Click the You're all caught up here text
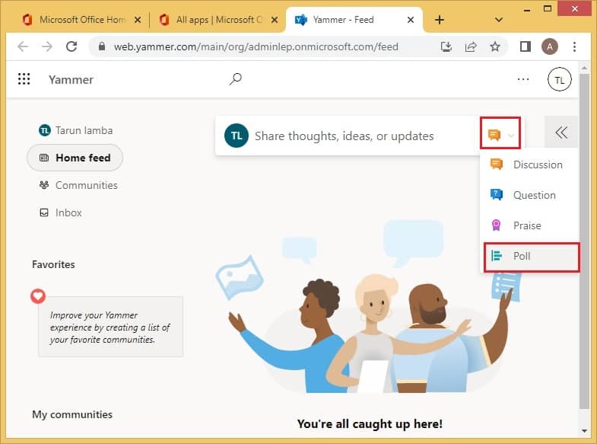Screen dimensions: 597x444 pos(370,423)
